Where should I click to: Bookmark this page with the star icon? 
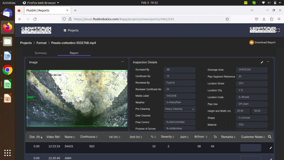point(227,19)
